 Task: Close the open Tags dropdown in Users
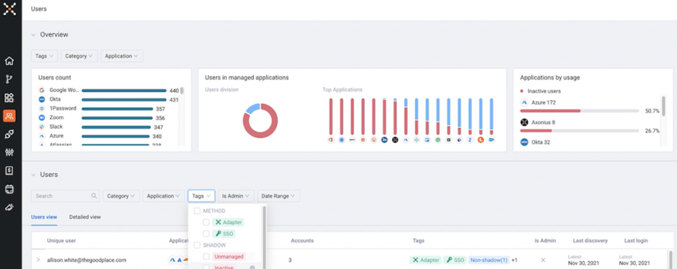[201, 196]
